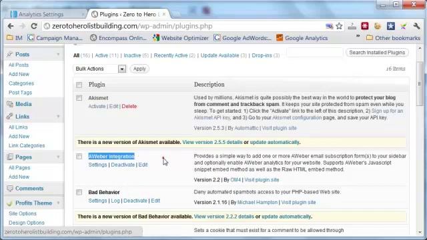The width and height of the screenshot is (427, 240).
Task: Open AWeber Integration Settings
Action: [97, 165]
